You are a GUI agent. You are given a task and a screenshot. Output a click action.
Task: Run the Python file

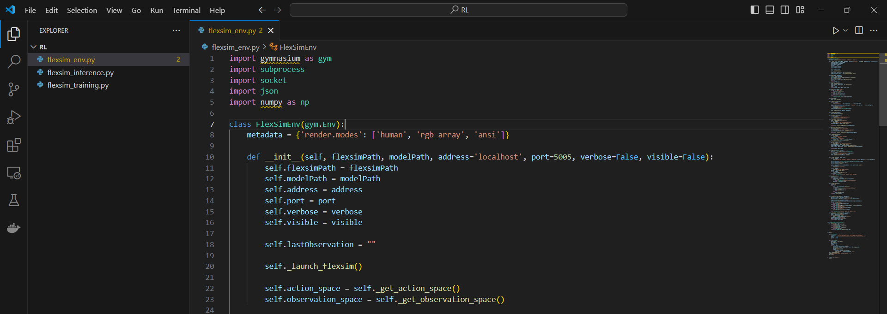coord(835,30)
